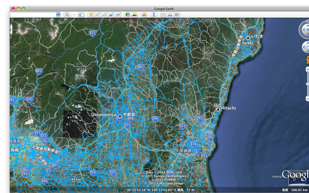Open the search field history dropdown
The height and width of the screenshot is (193, 309).
click(58, 14)
